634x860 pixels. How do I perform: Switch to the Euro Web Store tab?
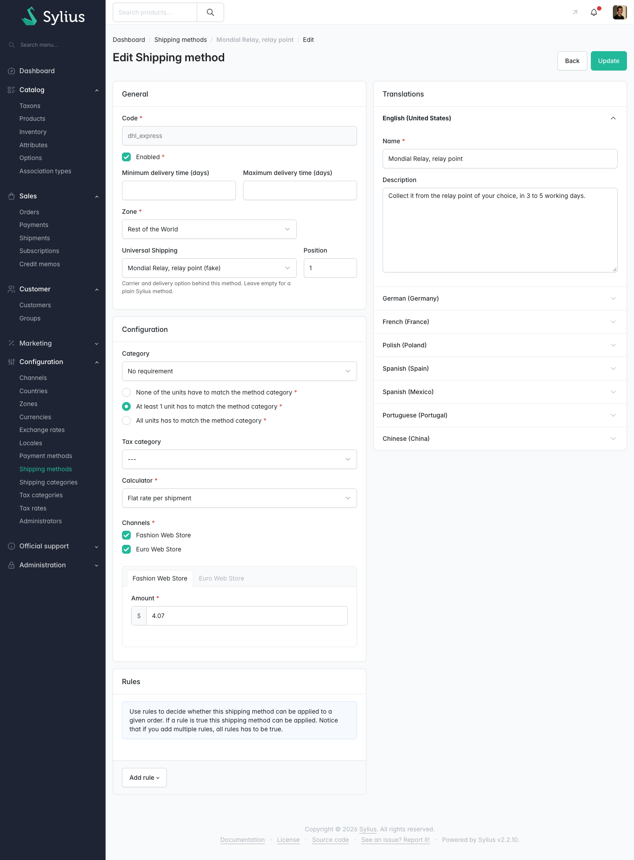point(221,578)
